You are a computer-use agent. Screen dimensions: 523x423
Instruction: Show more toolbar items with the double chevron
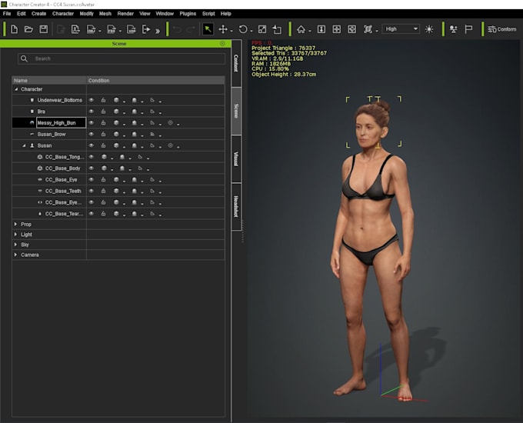[x=158, y=31]
